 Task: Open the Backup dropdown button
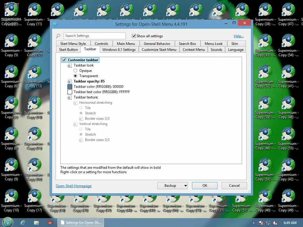click(x=173, y=186)
